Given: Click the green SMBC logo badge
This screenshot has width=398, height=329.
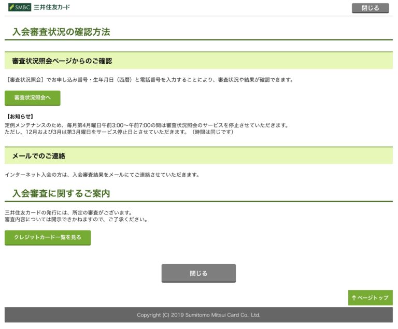Looking at the screenshot, I should pos(19,7).
